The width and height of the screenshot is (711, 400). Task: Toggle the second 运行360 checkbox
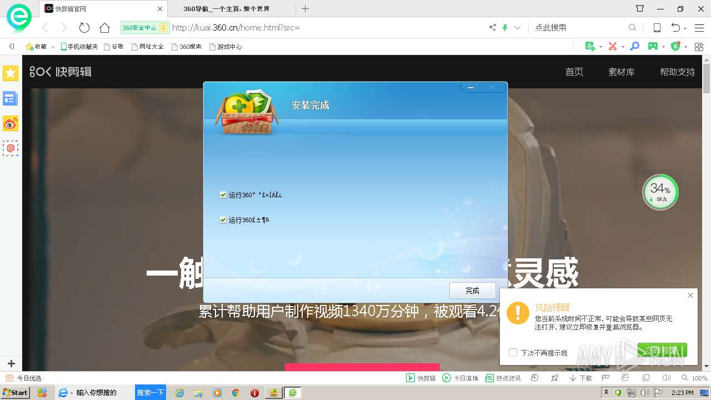tap(223, 220)
